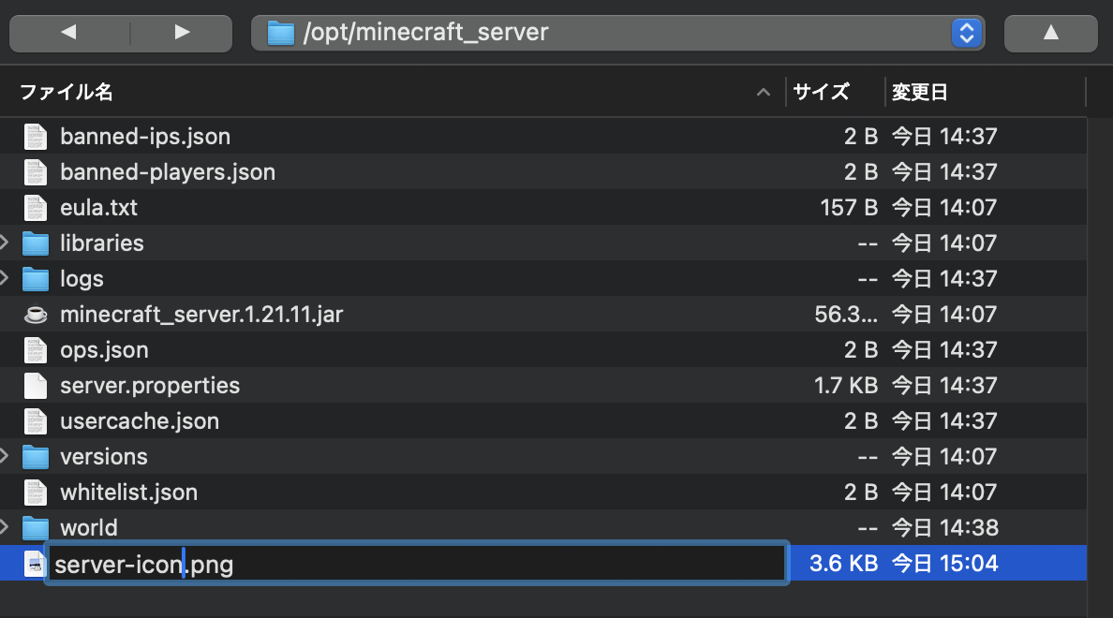Select the whitelist.json file row
This screenshot has height=618, width=1113.
(128, 493)
